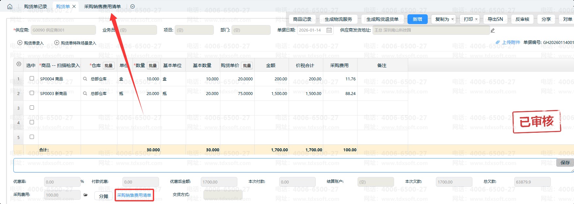Click the remarks text area
Screen dimensions: 574x204
[281, 165]
